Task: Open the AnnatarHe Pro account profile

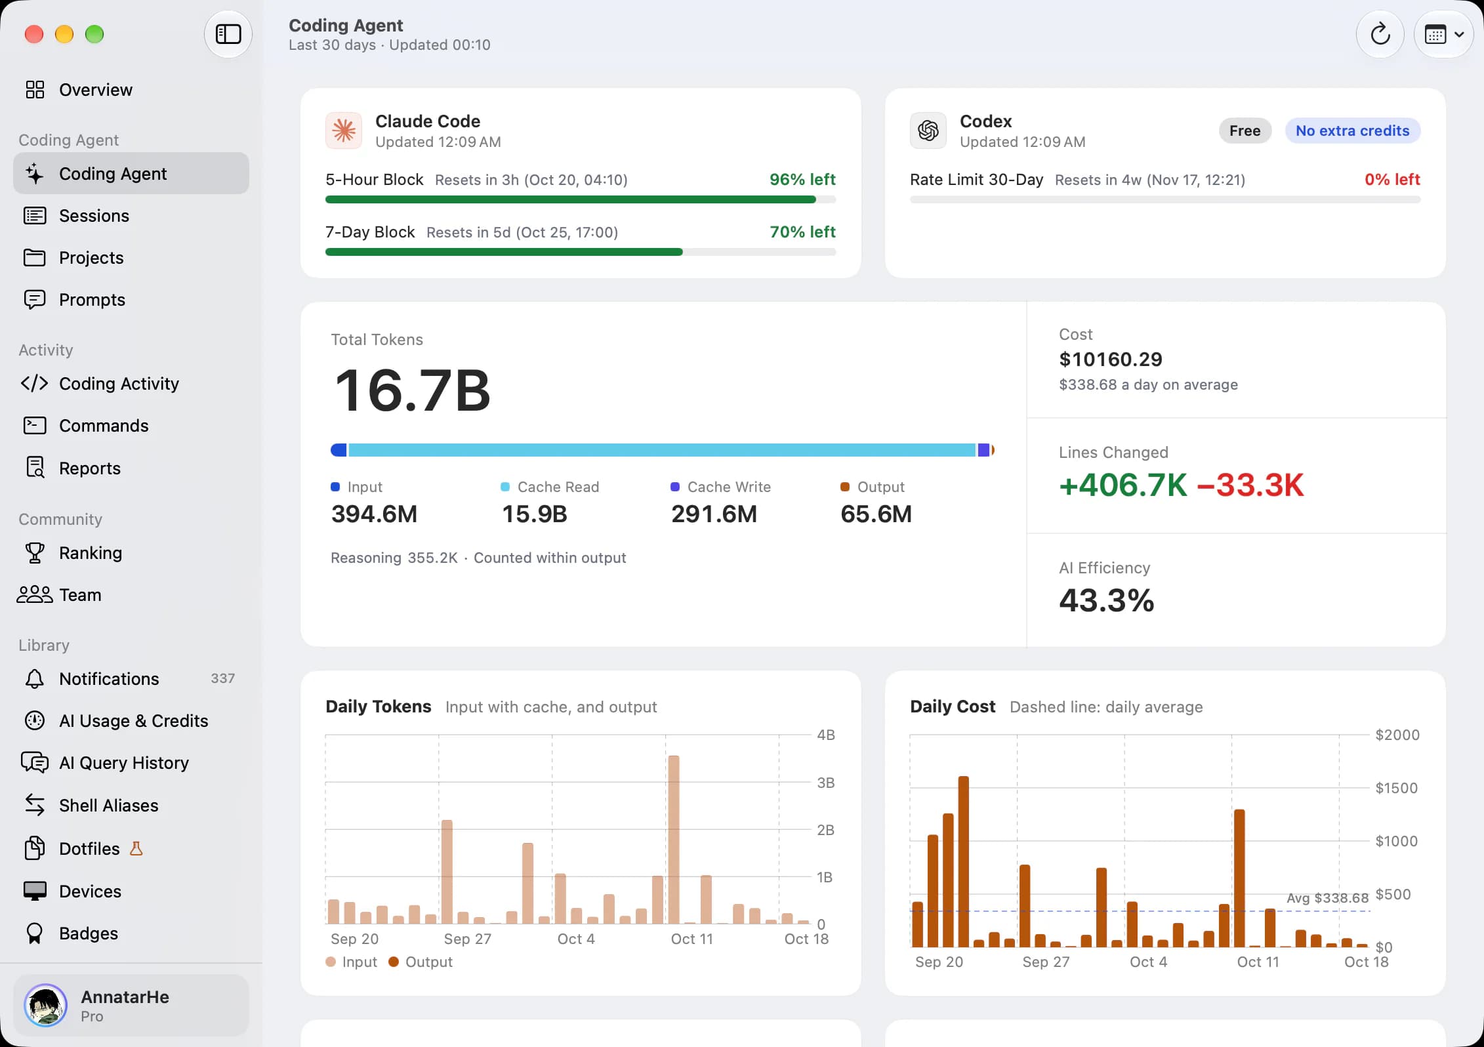Action: click(131, 1005)
